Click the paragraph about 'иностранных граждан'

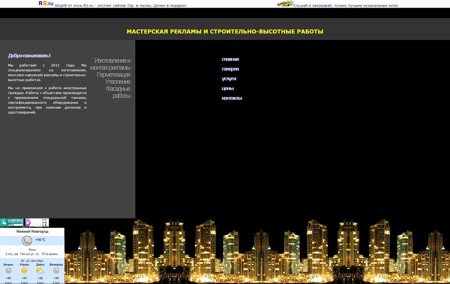(47, 100)
